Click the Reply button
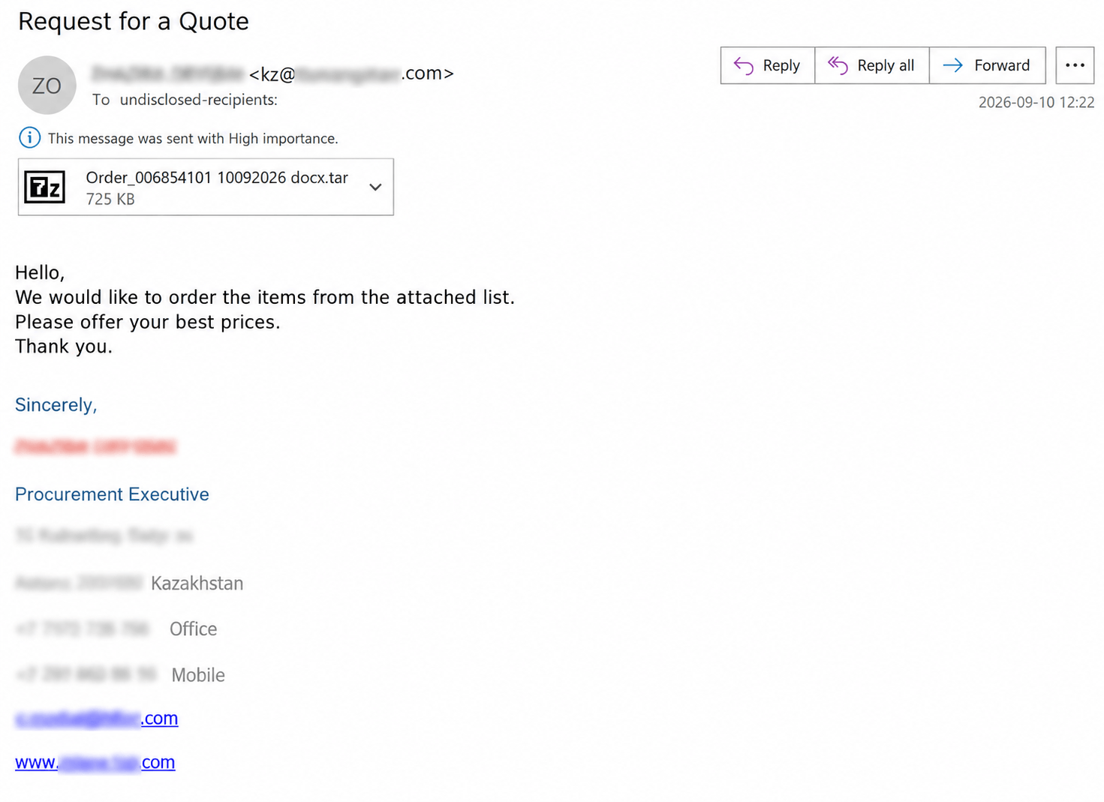Screen dimensions: 1104x802 click(x=768, y=66)
